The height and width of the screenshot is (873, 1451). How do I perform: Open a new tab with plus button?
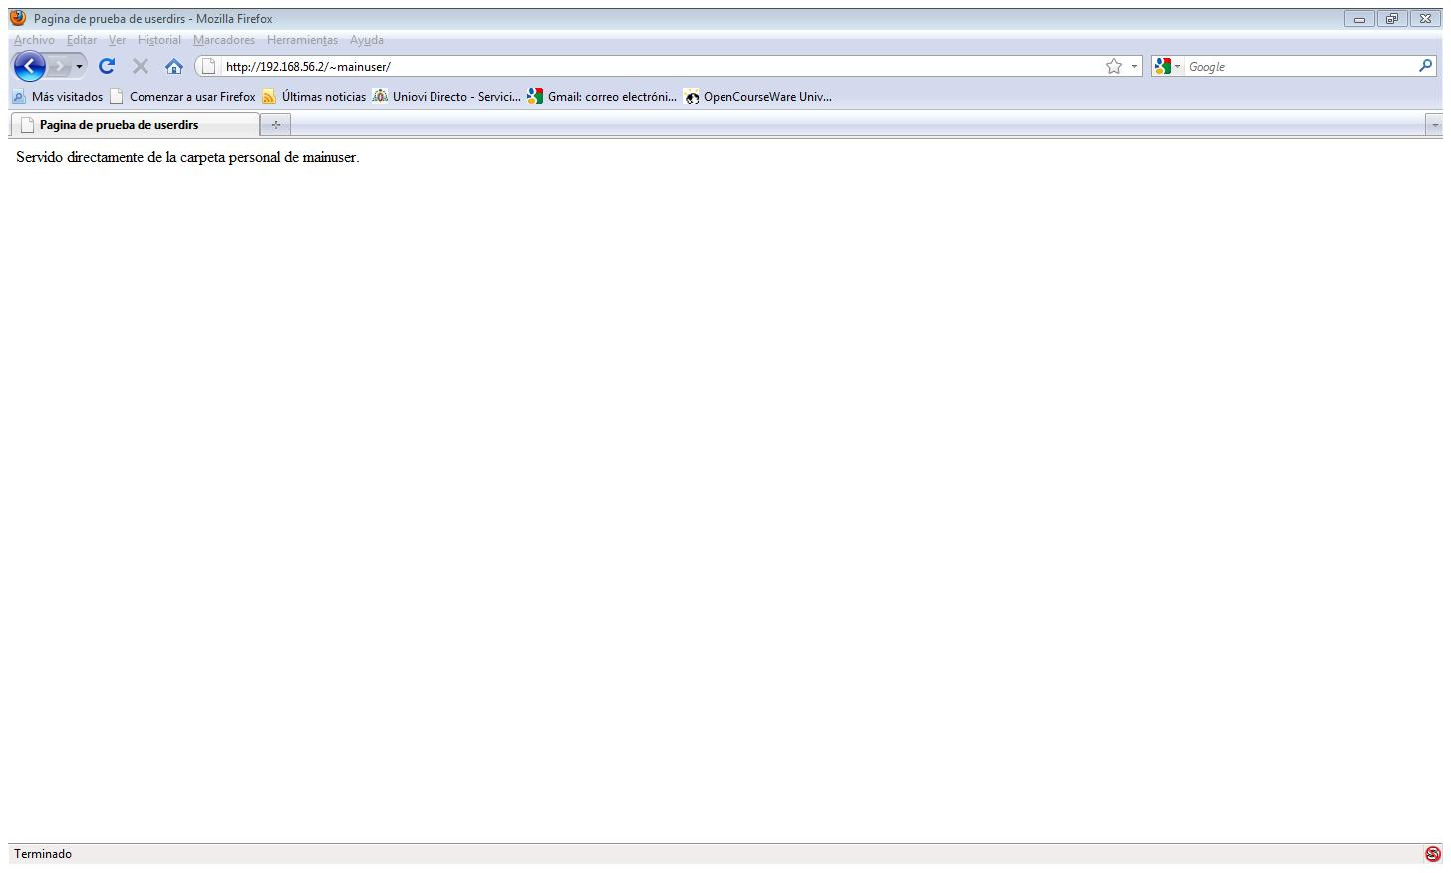coord(276,125)
